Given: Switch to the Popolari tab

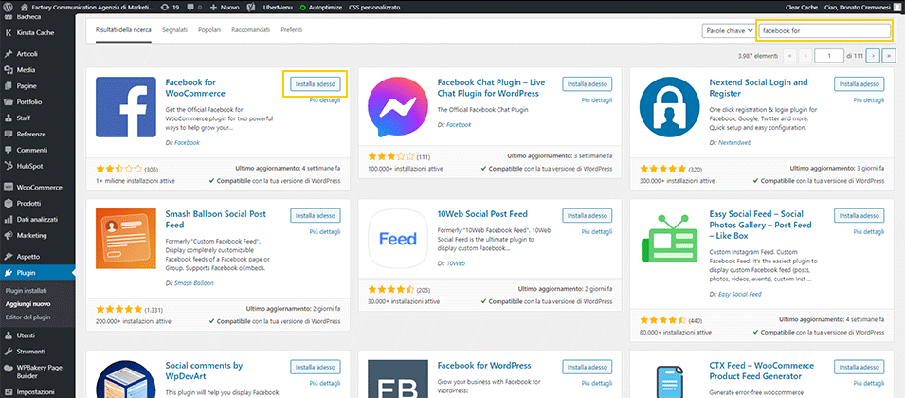Looking at the screenshot, I should click(209, 29).
